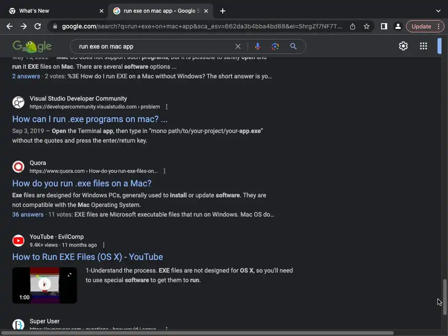Open Chrome three-dot menu beside Update

(x=438, y=26)
